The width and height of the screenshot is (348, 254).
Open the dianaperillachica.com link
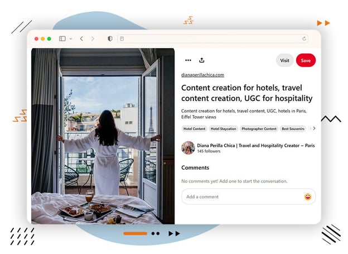coord(202,75)
